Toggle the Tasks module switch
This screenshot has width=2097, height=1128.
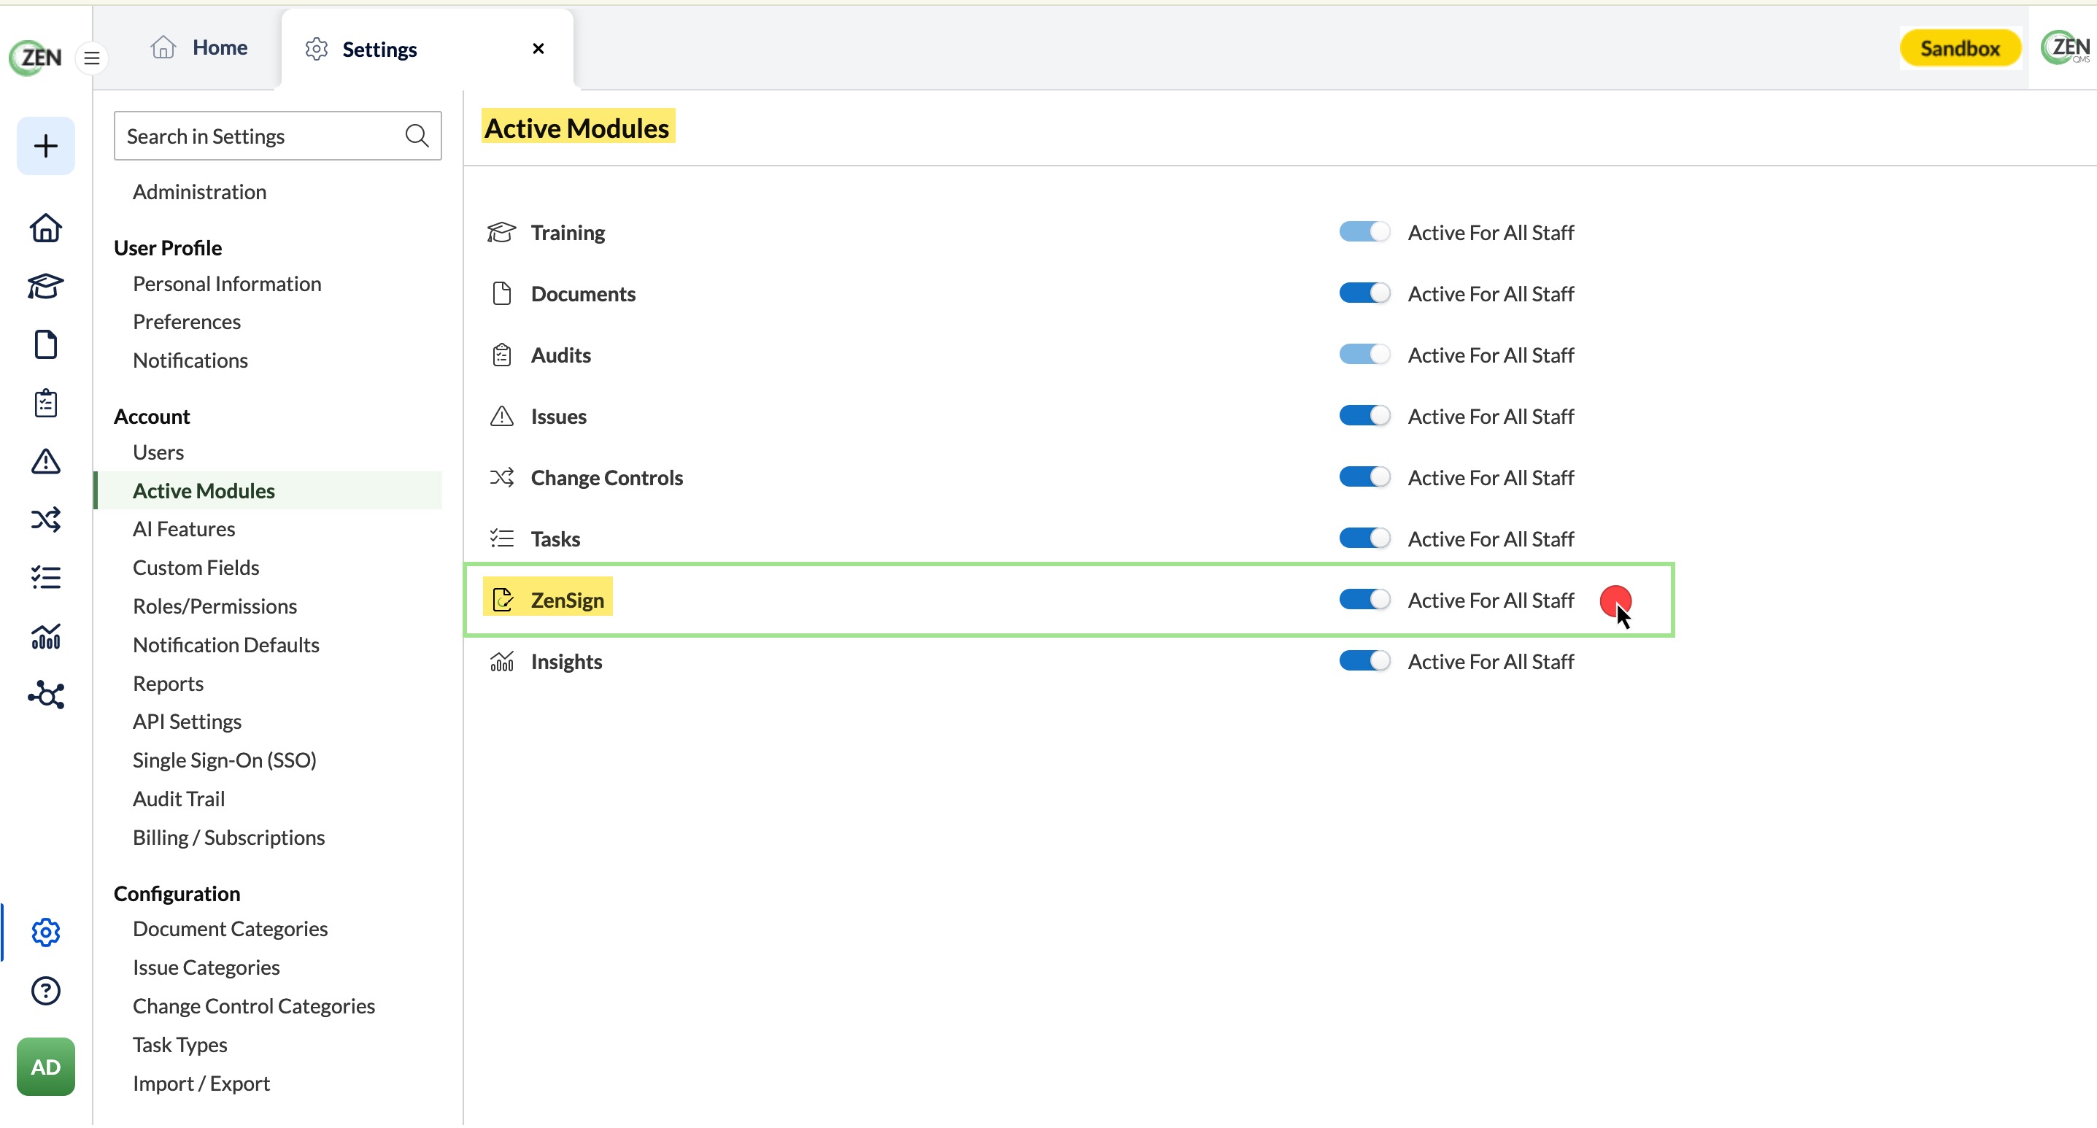[1364, 538]
